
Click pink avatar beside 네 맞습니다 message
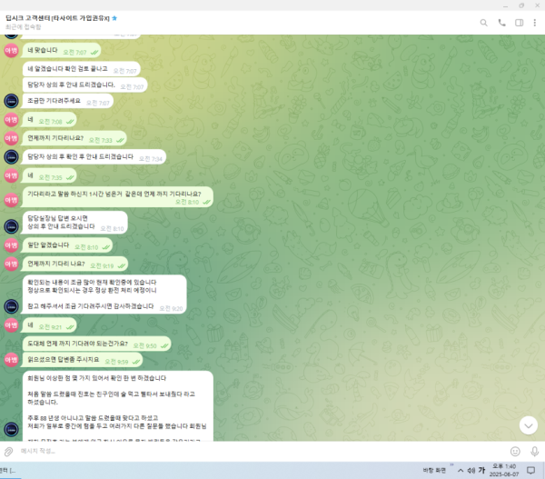[11, 51]
